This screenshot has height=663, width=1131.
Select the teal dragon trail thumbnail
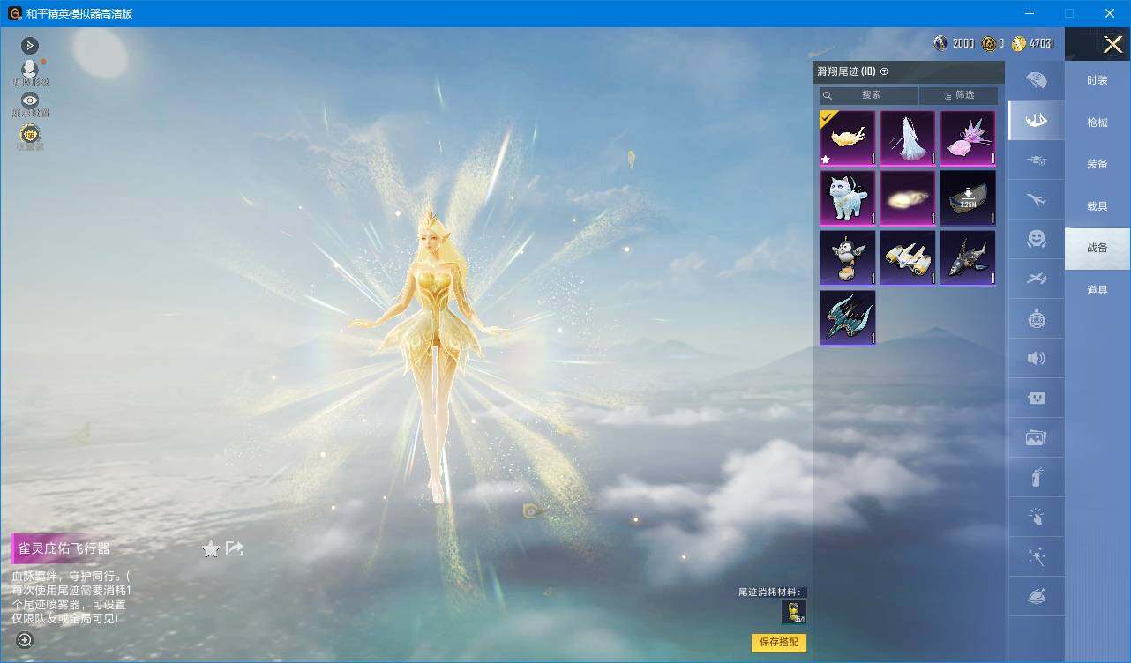tap(848, 318)
